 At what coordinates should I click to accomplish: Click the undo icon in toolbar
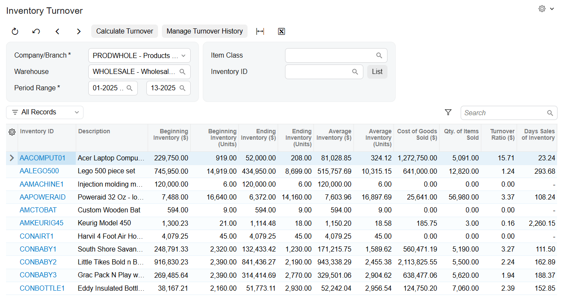tap(36, 31)
